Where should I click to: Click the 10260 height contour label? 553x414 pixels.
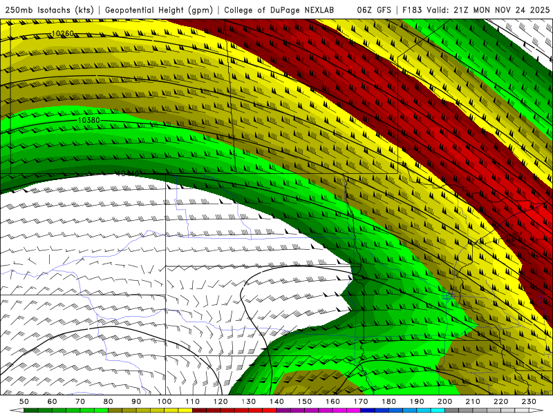point(63,33)
